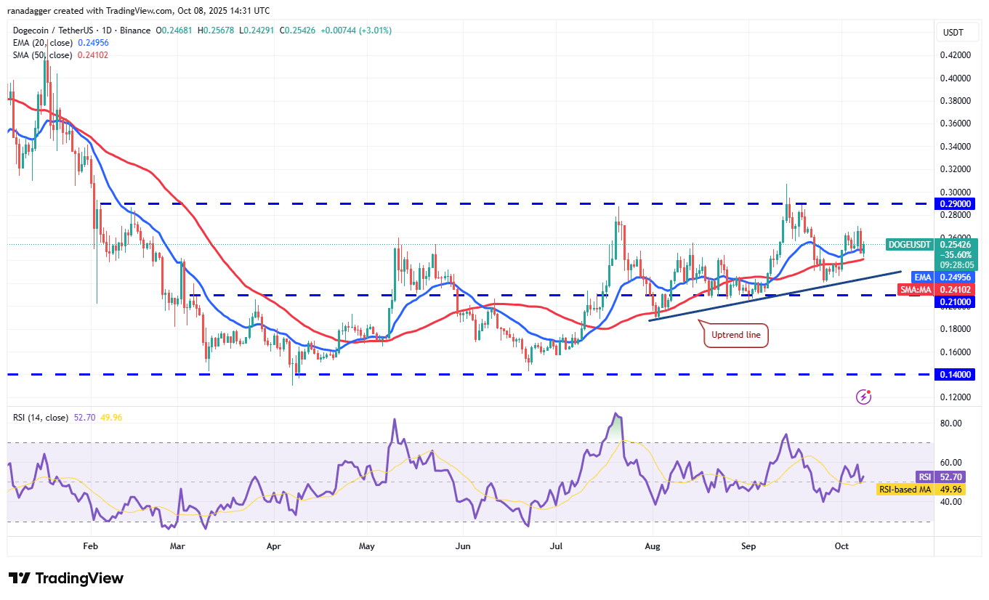This screenshot has width=989, height=600.
Task: Toggle the RSI (14, close) indicator legend
Action: pos(40,417)
